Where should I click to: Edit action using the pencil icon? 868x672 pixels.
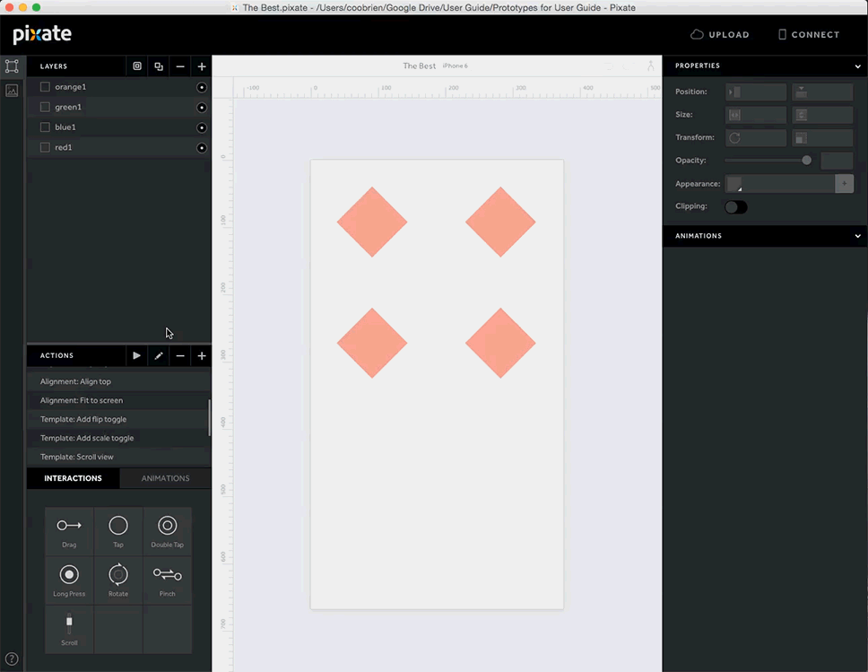coord(159,356)
